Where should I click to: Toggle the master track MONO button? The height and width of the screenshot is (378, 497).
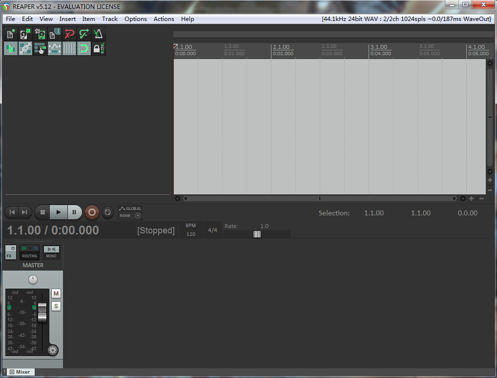51,252
